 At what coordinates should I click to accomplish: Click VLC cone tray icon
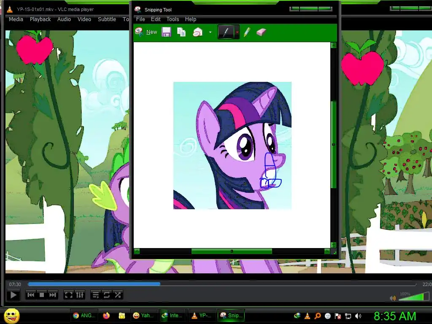pos(307,316)
